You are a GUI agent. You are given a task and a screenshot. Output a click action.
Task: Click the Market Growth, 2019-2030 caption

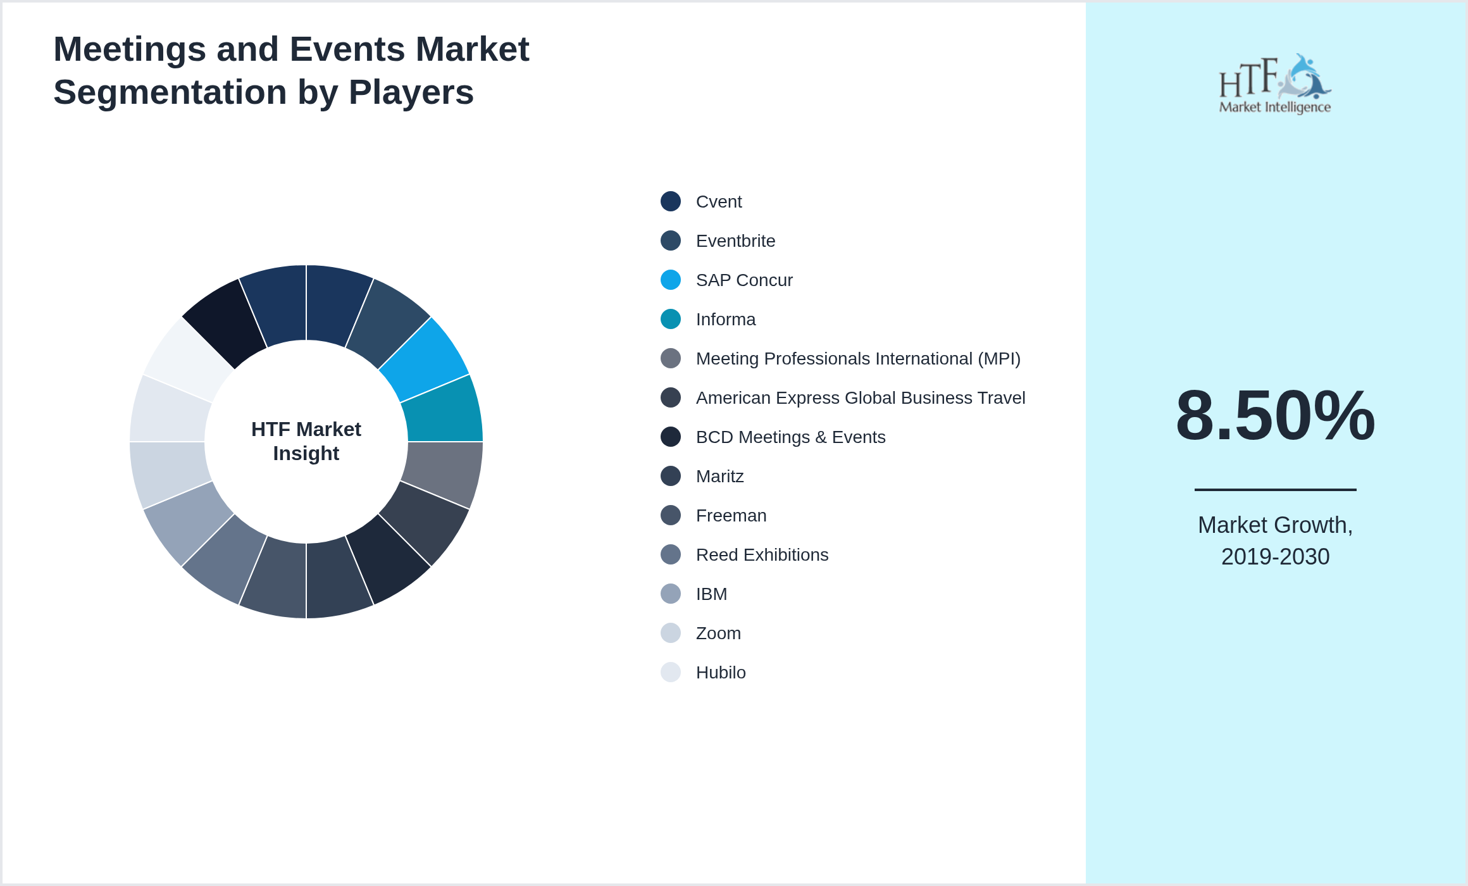tap(1275, 541)
